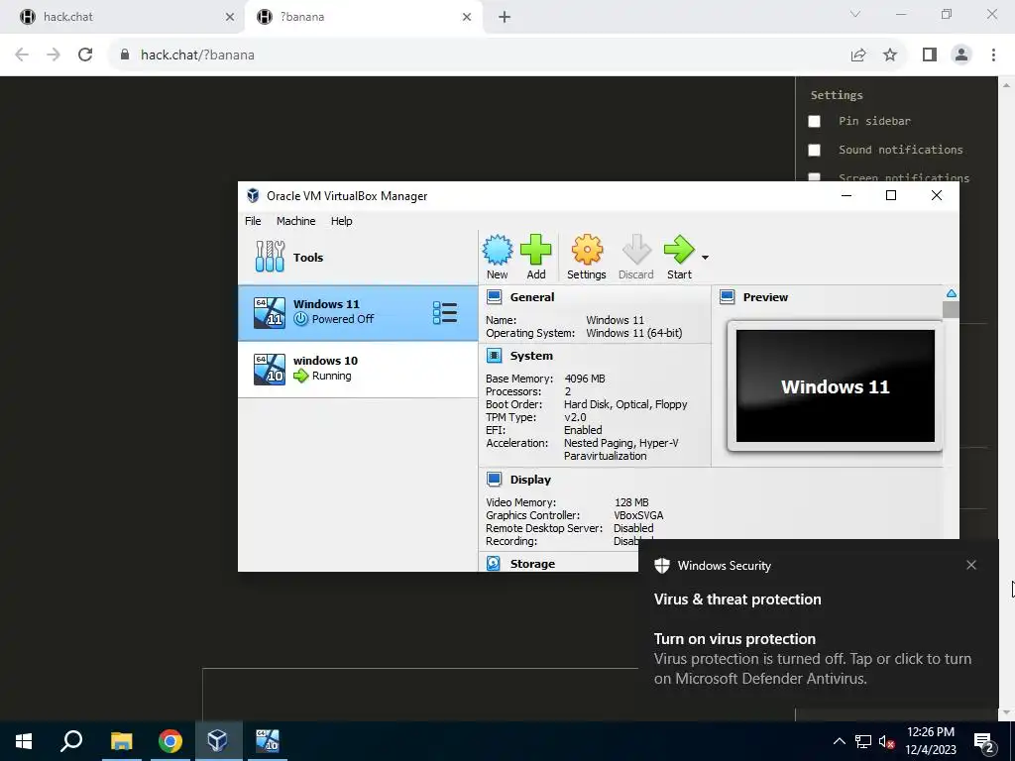
Task: Enable the Sound notifications checkbox
Action: [815, 150]
